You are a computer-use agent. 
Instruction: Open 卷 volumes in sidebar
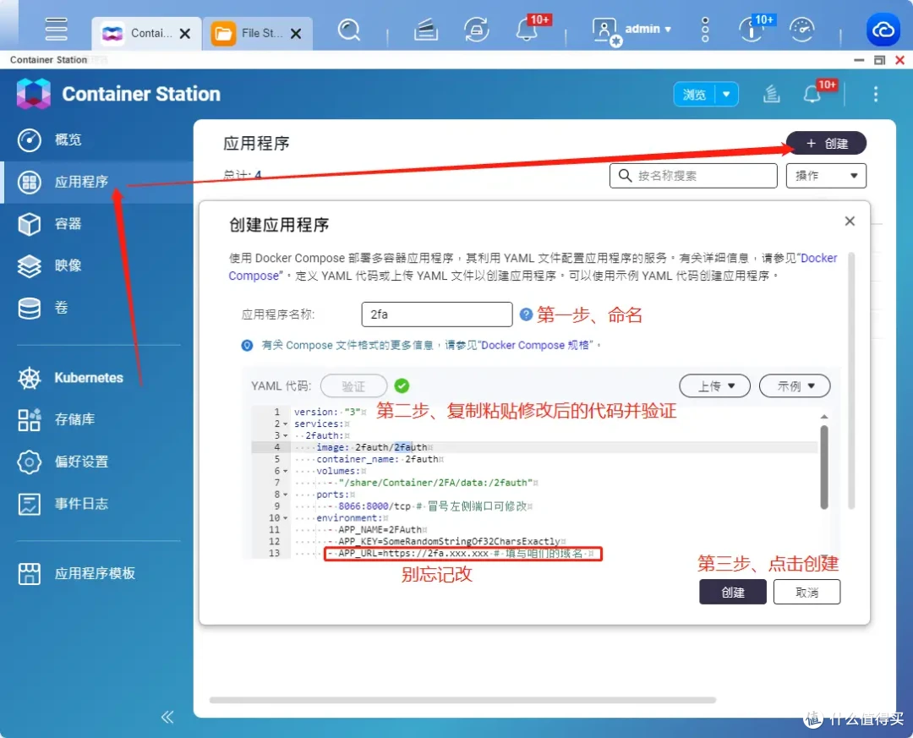(96, 308)
